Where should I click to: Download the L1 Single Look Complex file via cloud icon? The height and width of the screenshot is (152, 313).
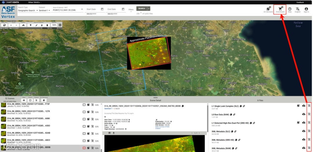pos(303,106)
